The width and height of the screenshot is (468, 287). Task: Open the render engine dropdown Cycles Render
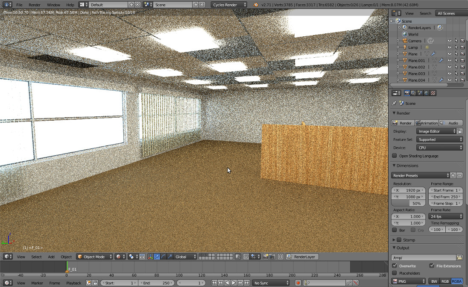tap(229, 5)
